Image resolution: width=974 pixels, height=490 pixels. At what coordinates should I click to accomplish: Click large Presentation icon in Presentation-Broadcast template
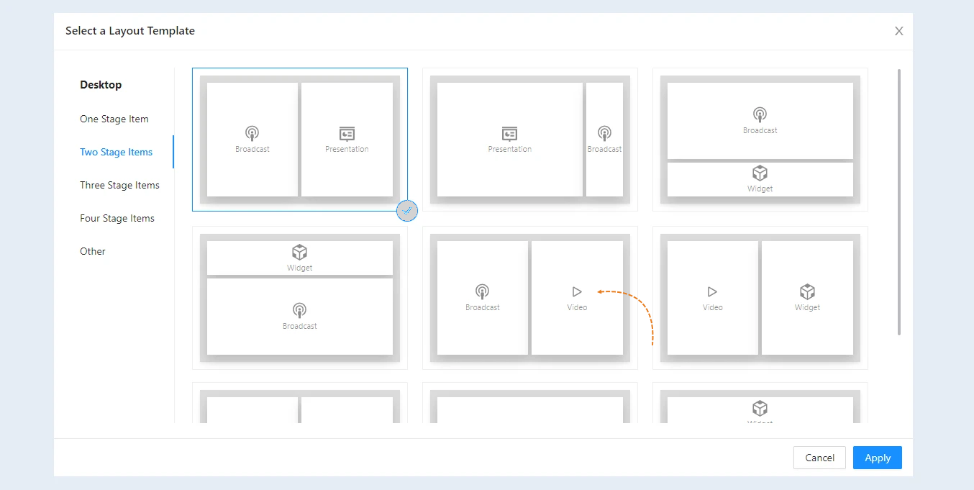pyautogui.click(x=509, y=134)
